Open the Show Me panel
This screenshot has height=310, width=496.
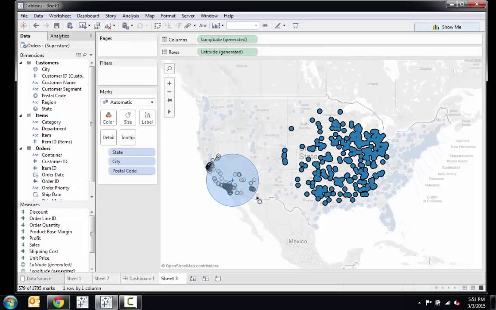click(446, 27)
